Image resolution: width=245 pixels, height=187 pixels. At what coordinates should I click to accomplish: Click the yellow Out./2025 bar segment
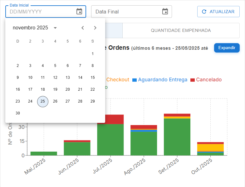coord(210,147)
